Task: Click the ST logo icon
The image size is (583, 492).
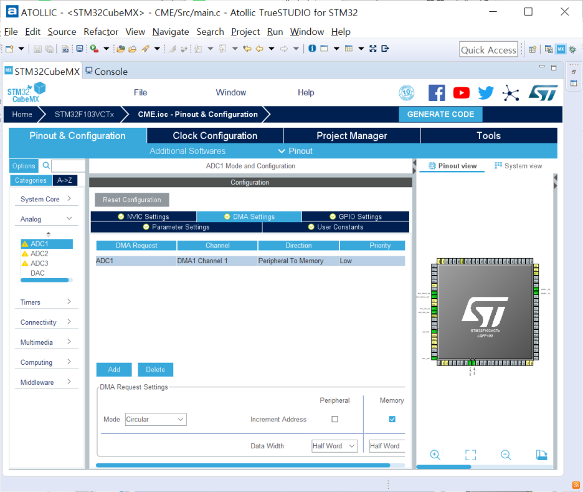Action: [x=543, y=93]
